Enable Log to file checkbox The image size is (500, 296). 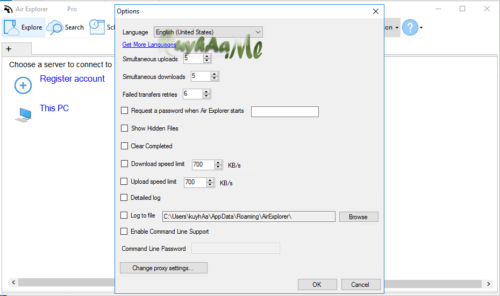(x=124, y=215)
